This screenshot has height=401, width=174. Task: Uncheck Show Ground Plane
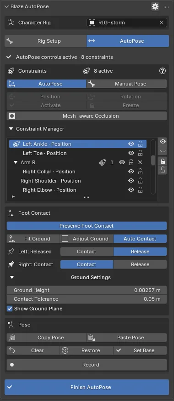(x=10, y=309)
